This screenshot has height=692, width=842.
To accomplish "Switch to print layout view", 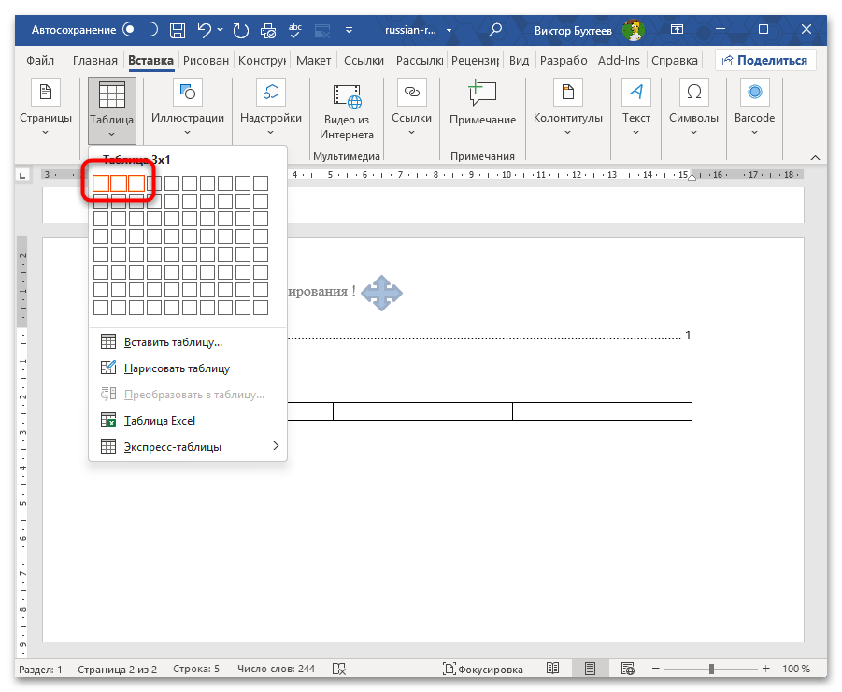I will (x=591, y=669).
